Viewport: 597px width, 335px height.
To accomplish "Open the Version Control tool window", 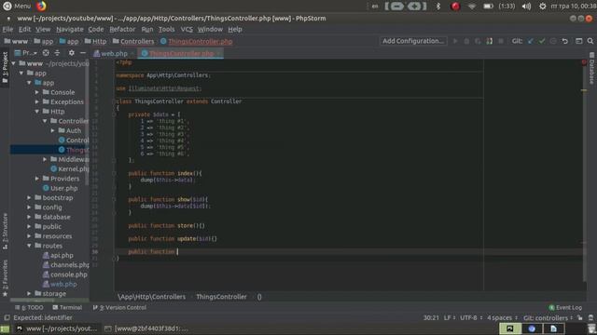I will click(x=119, y=307).
